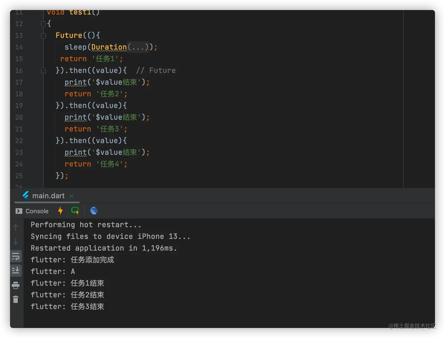Screen dimensions: 445x338
Task: Click the scroll up arrow in console
Action: point(16,227)
